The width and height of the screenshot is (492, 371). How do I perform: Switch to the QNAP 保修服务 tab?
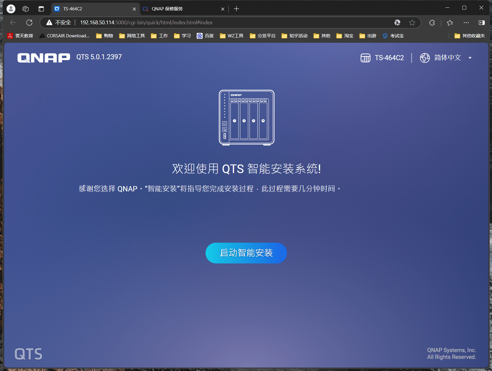[x=184, y=9]
